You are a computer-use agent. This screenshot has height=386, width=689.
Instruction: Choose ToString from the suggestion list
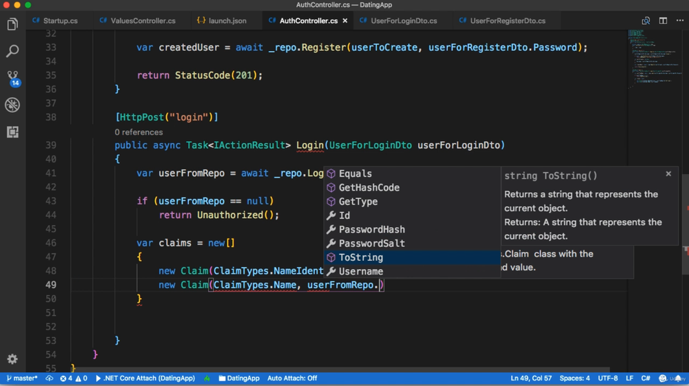click(x=412, y=257)
